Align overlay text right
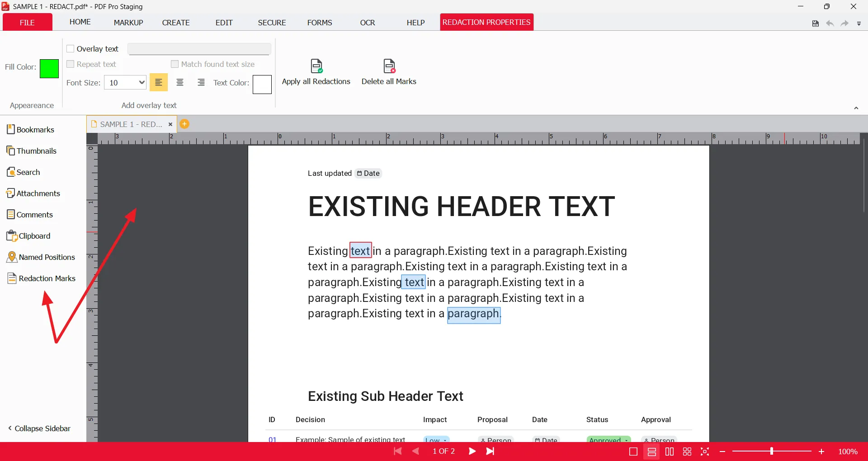 click(201, 82)
